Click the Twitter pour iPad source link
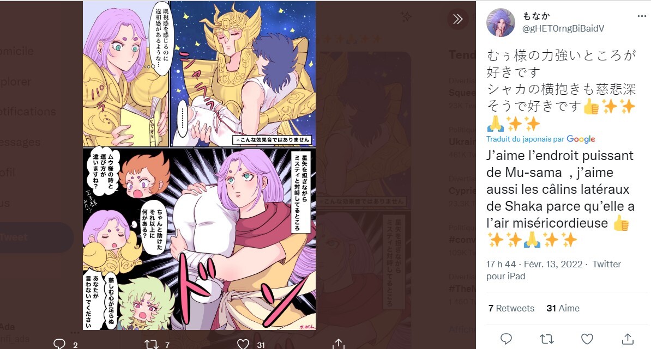The height and width of the screenshot is (349, 651). click(x=553, y=270)
